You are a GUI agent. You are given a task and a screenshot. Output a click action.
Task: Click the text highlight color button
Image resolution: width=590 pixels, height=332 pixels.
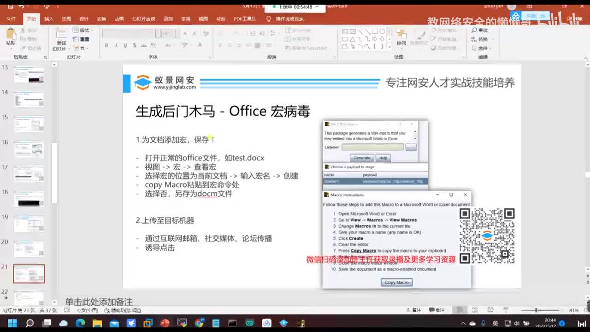(x=185, y=45)
